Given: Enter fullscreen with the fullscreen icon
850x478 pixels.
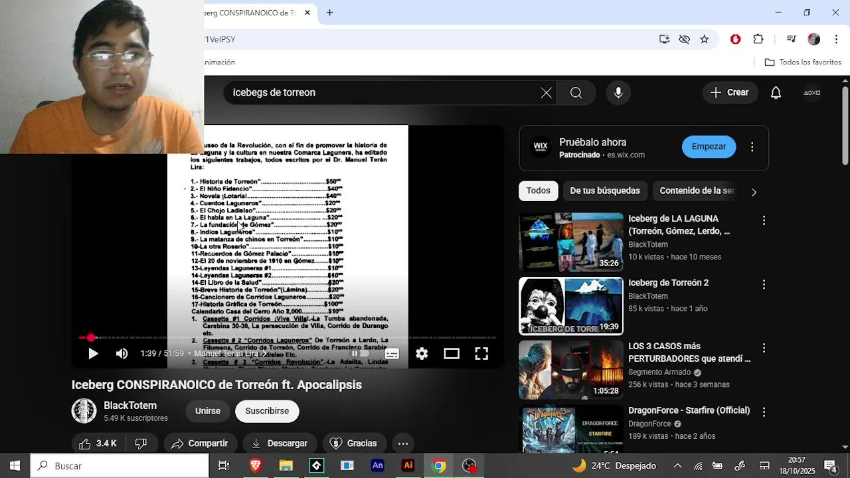Looking at the screenshot, I should [x=481, y=354].
